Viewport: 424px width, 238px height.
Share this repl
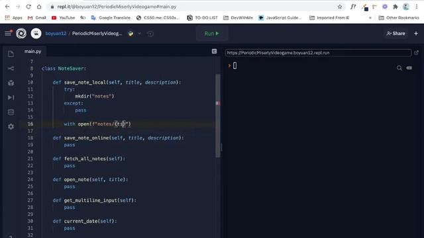[x=396, y=34]
